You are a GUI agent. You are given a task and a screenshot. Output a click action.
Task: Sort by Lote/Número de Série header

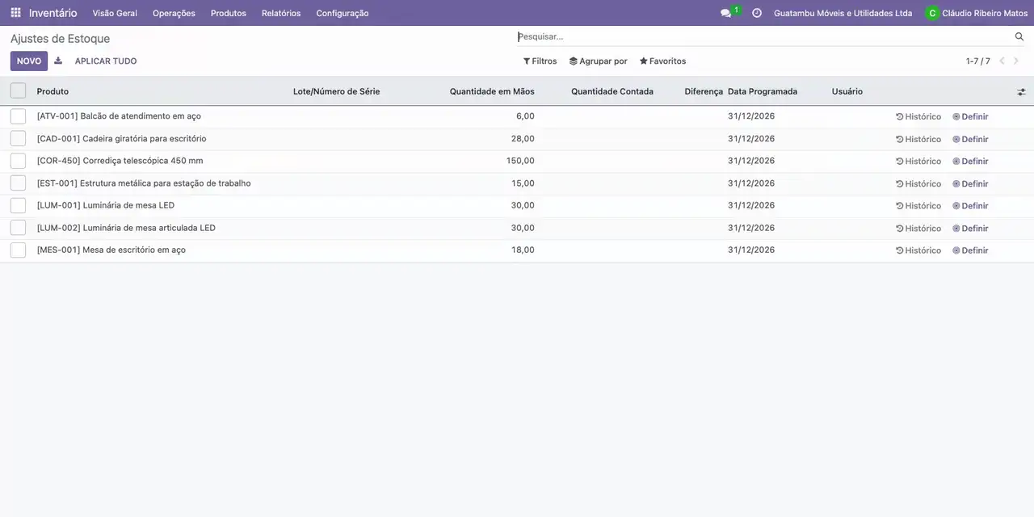point(336,91)
